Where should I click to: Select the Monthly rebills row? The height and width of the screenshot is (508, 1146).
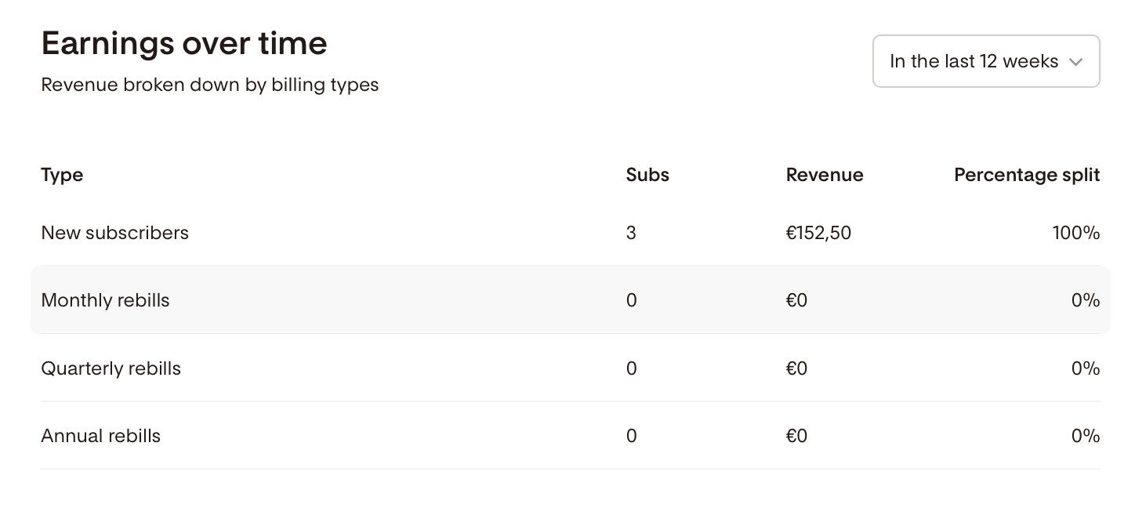point(571,300)
